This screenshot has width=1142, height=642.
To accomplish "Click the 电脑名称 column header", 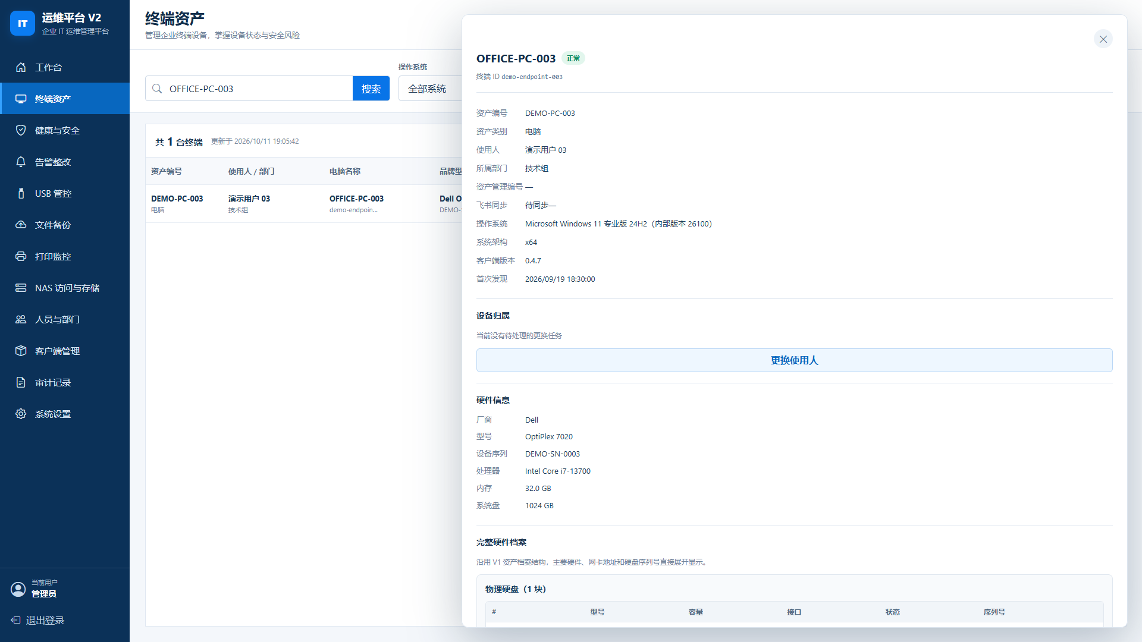I will tap(345, 171).
